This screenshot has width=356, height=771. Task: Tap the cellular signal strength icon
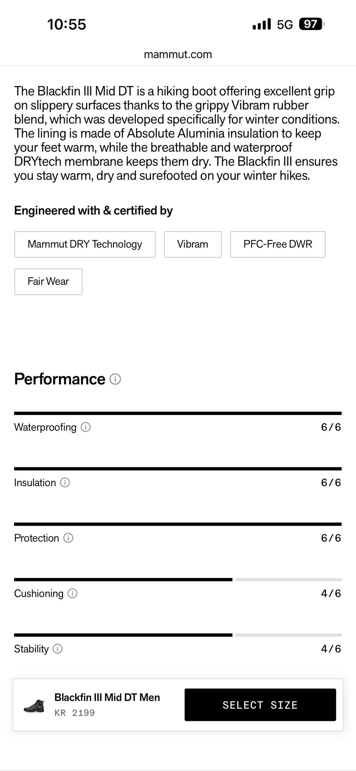(261, 24)
